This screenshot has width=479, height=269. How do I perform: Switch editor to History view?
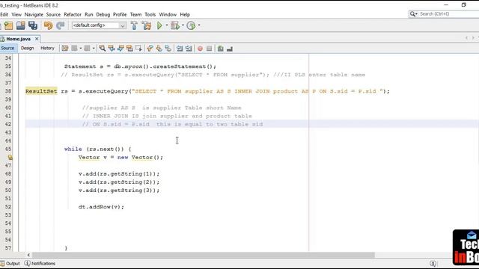point(47,48)
